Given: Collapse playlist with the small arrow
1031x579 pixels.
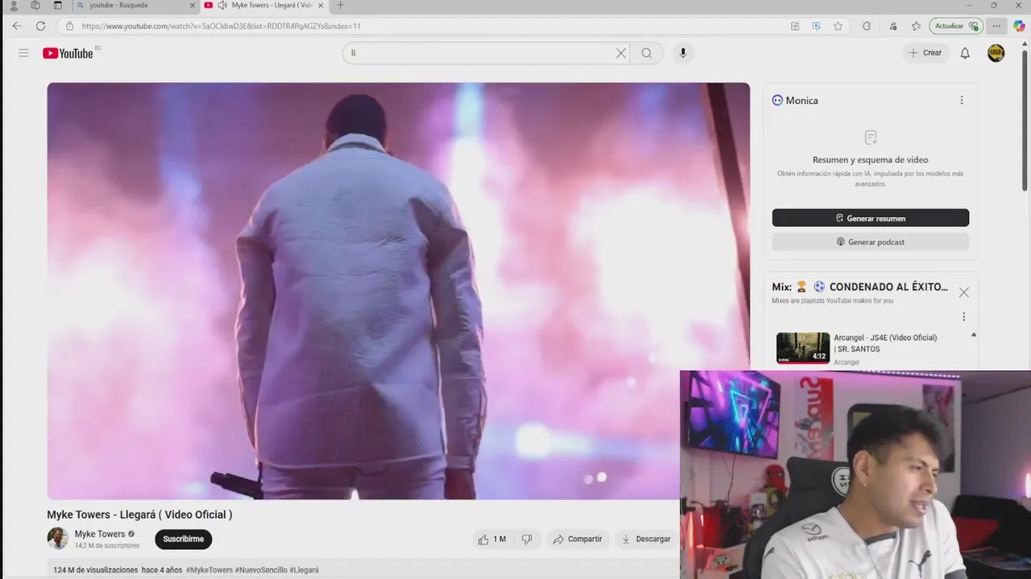Looking at the screenshot, I should [x=974, y=335].
